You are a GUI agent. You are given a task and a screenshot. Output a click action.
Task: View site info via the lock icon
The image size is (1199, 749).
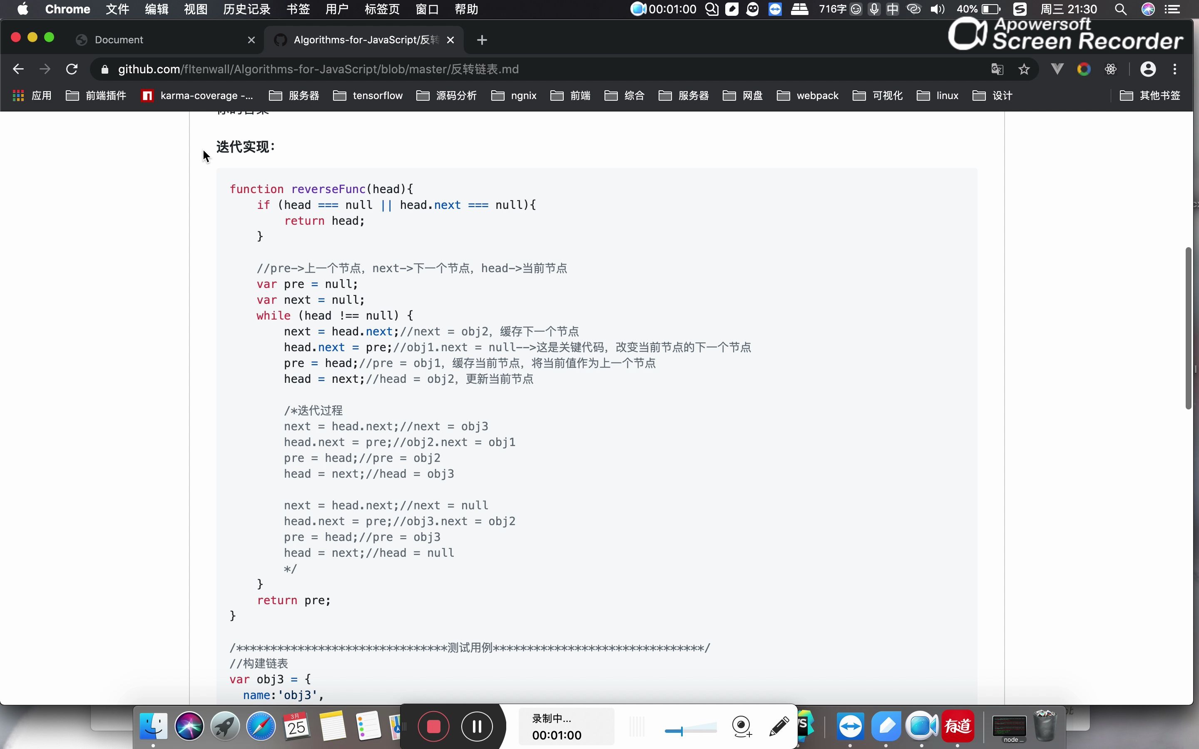[104, 69]
